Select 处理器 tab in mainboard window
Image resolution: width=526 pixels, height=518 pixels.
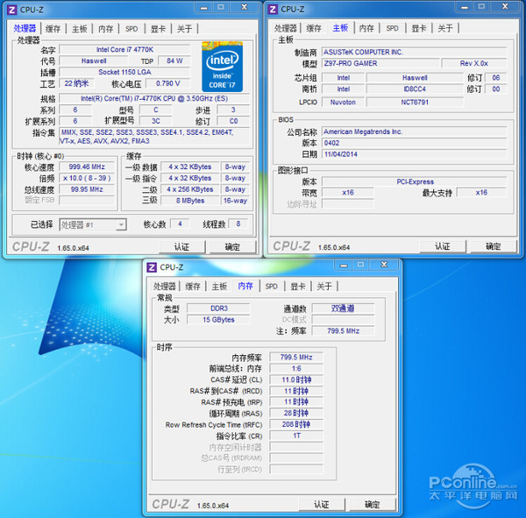[286, 28]
